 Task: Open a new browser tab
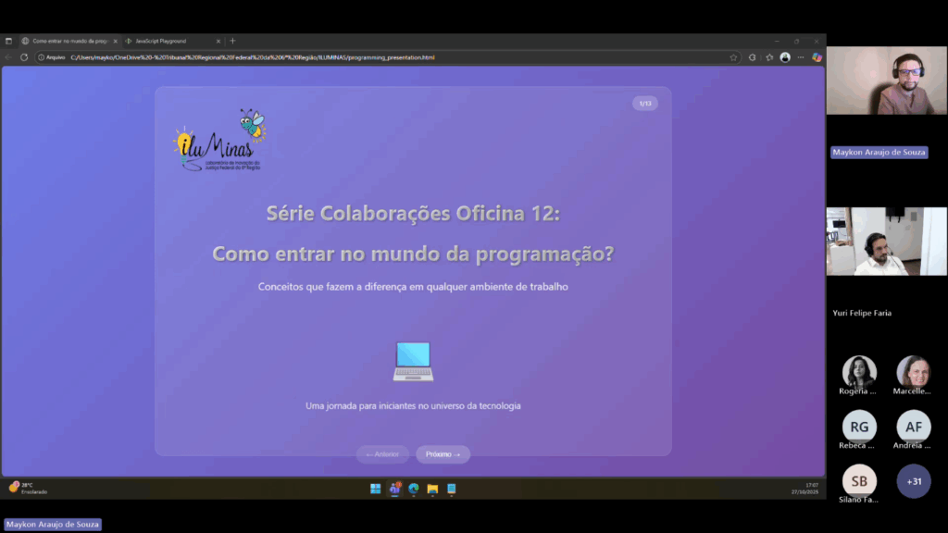tap(232, 41)
